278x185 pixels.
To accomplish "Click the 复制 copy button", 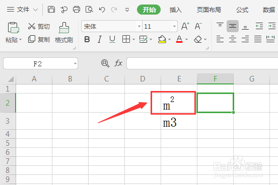I will (39, 39).
